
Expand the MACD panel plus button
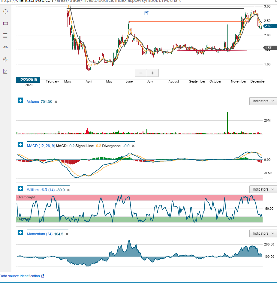(x=20, y=144)
